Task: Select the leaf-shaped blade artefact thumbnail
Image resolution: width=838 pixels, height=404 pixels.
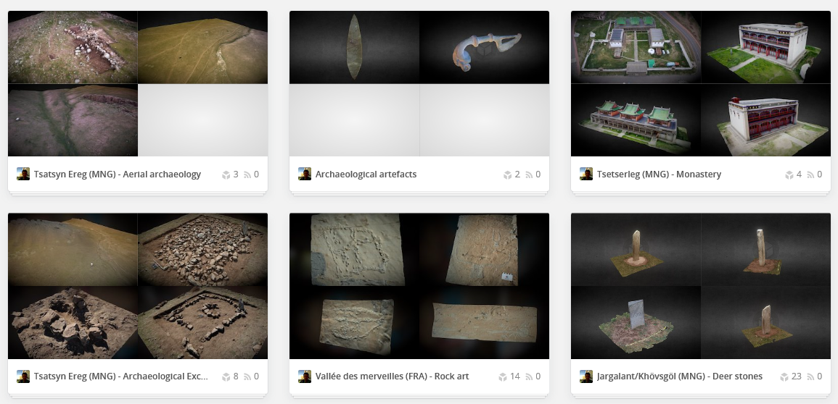Action: coord(354,48)
